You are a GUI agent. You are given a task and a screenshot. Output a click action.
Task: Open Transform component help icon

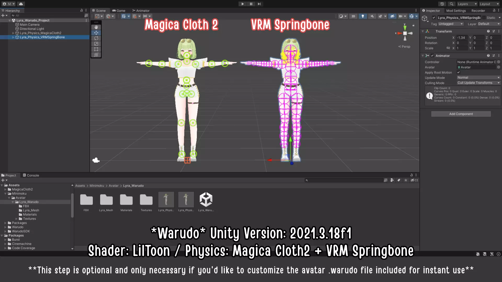pos(488,31)
